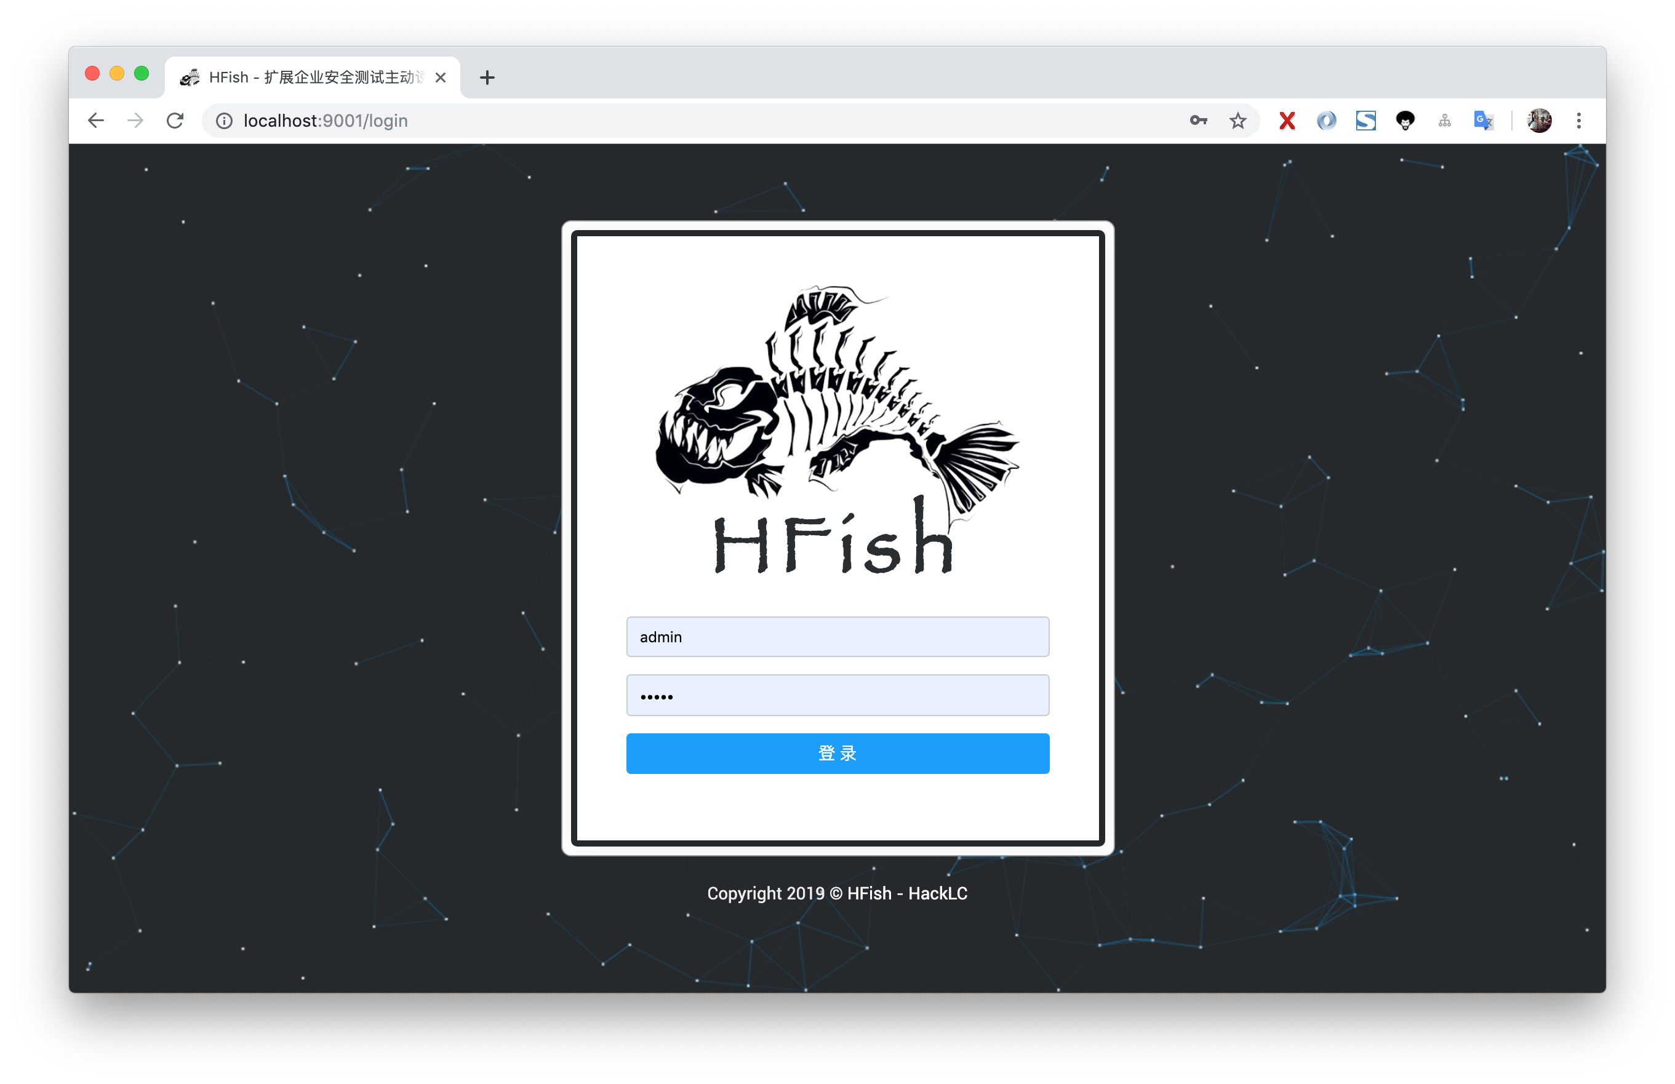1675x1084 pixels.
Task: Open Chrome three-dot menu
Action: coord(1578,121)
